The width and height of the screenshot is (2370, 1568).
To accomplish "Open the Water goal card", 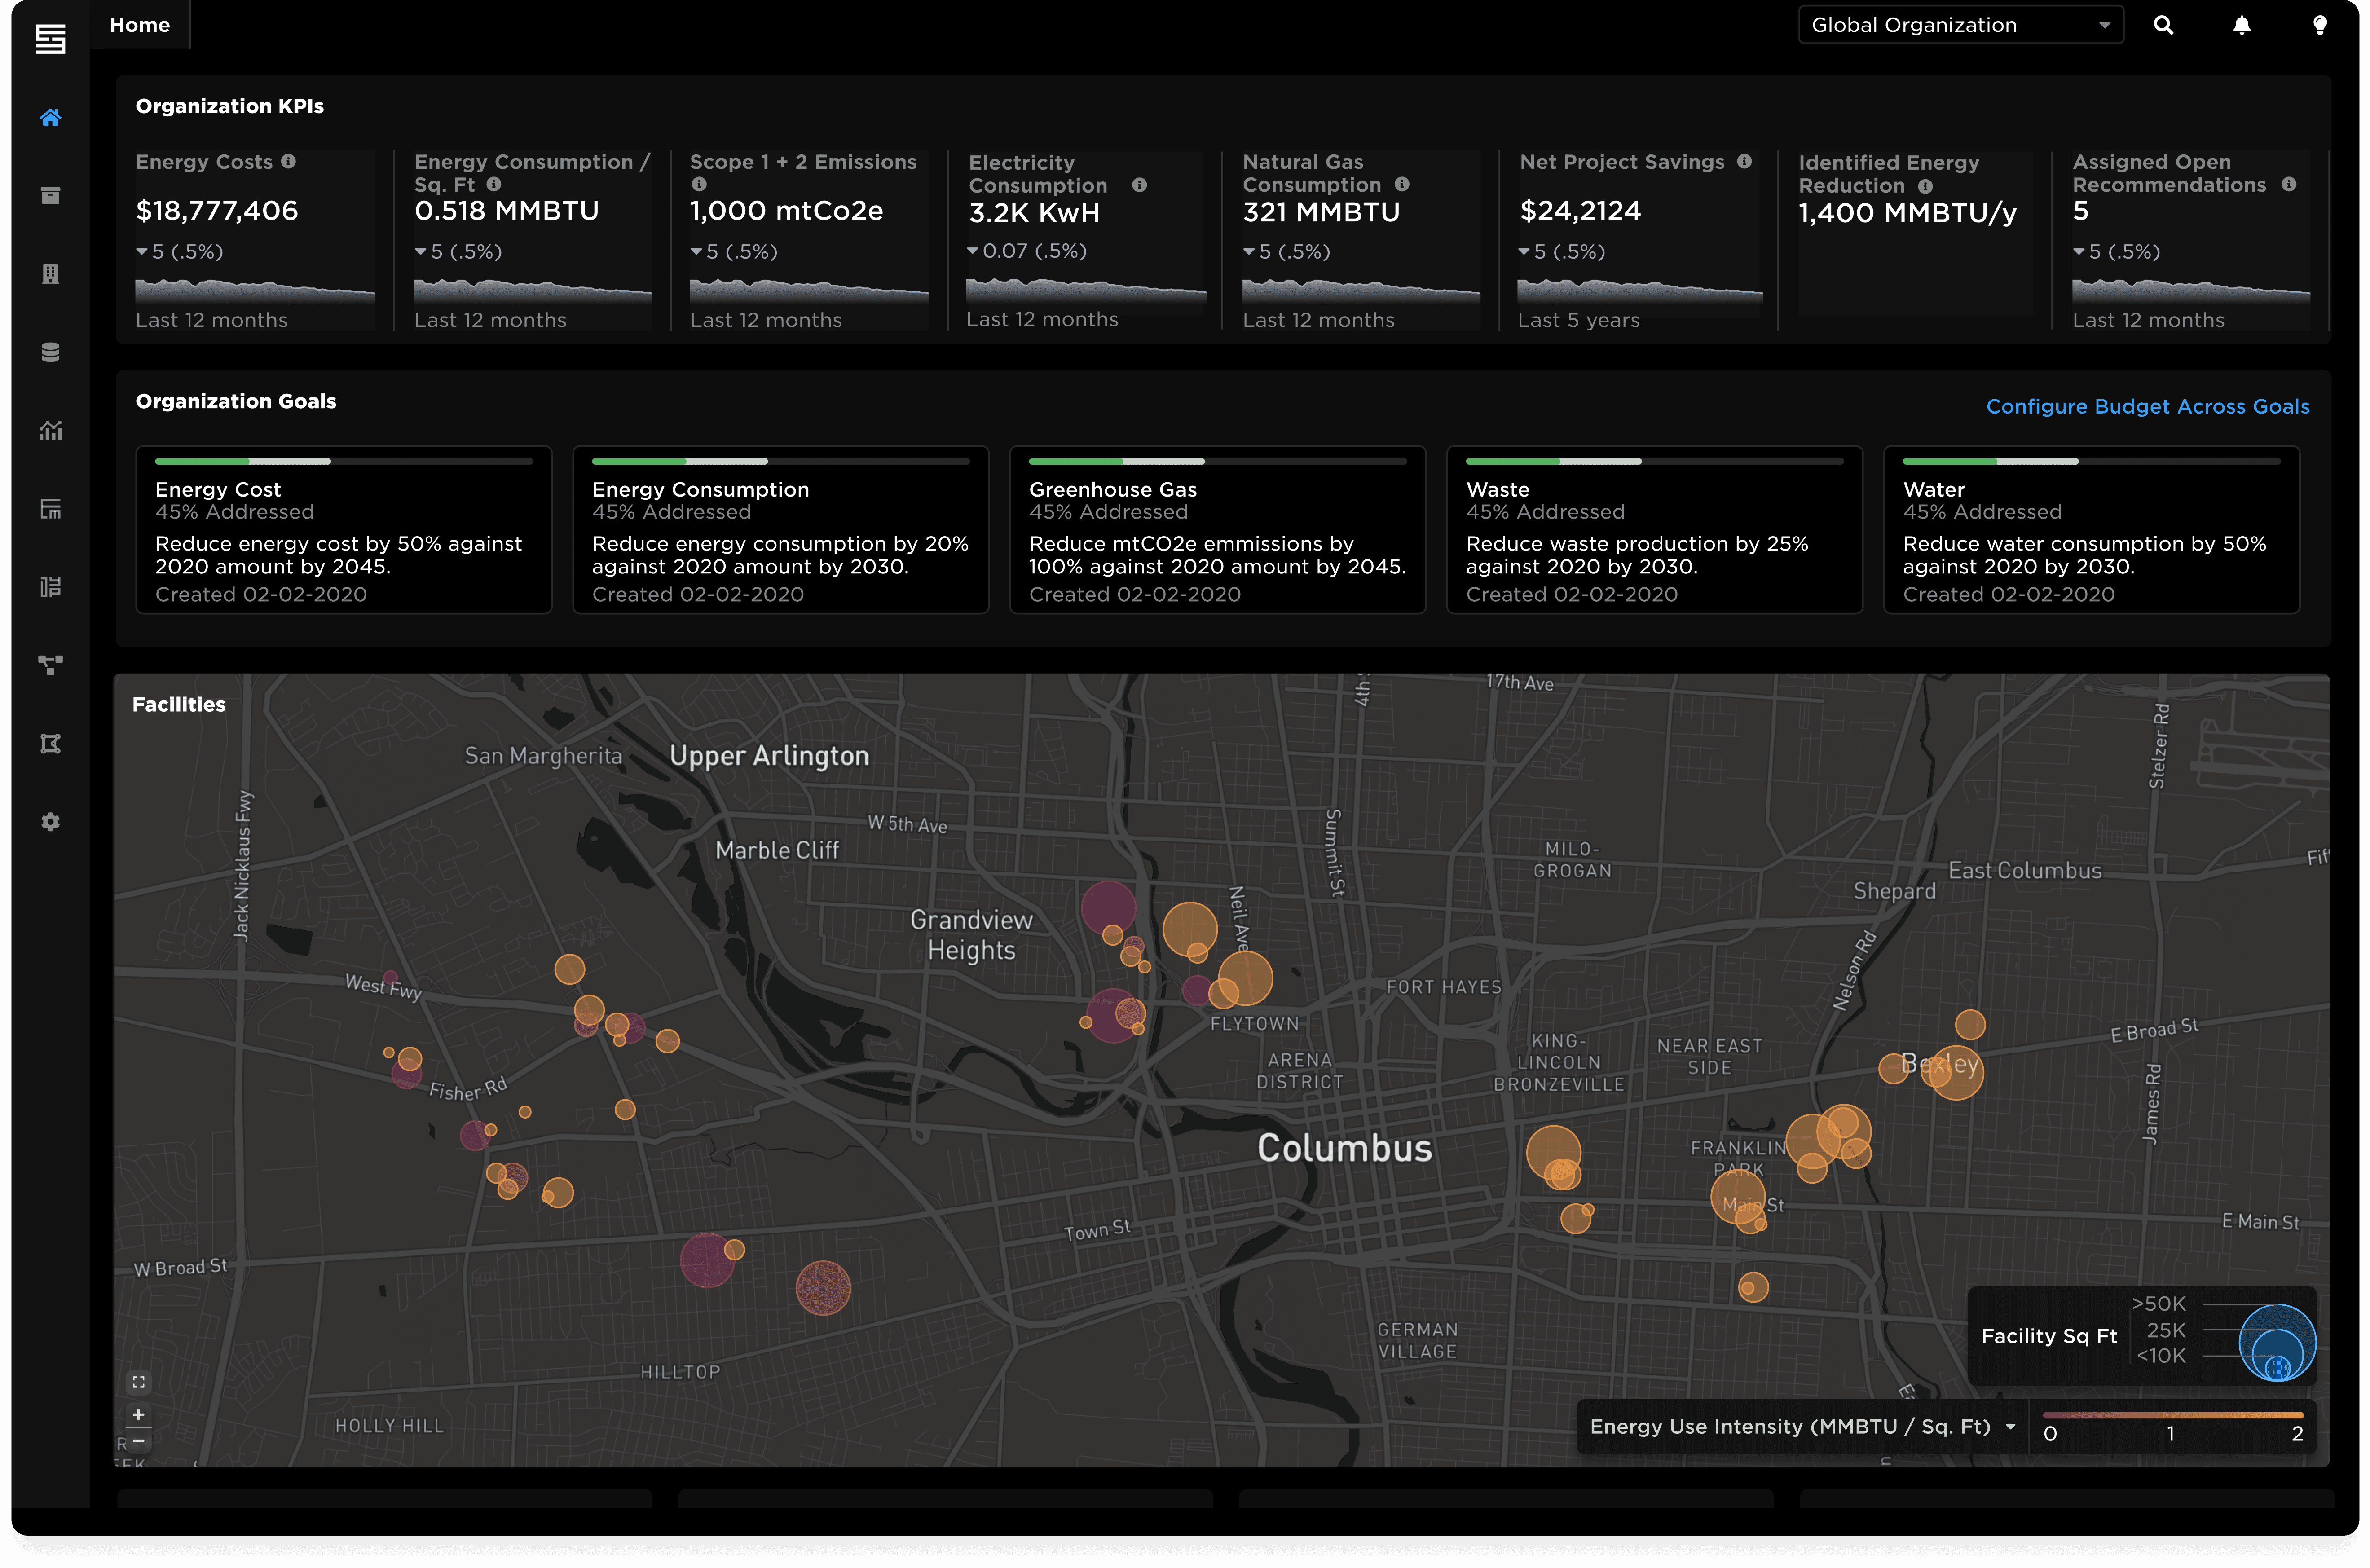I will point(2091,530).
